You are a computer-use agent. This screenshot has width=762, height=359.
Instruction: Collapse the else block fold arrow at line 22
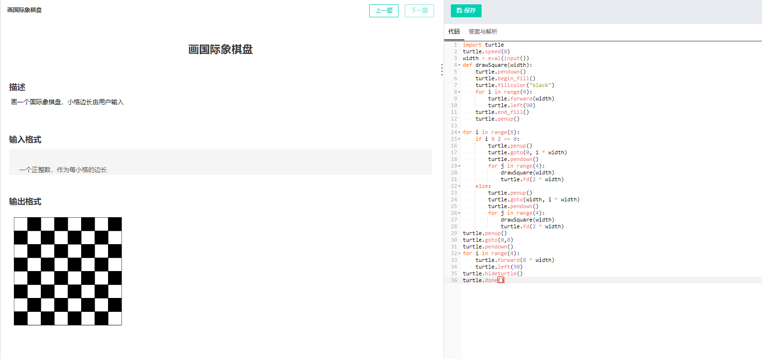pos(459,186)
